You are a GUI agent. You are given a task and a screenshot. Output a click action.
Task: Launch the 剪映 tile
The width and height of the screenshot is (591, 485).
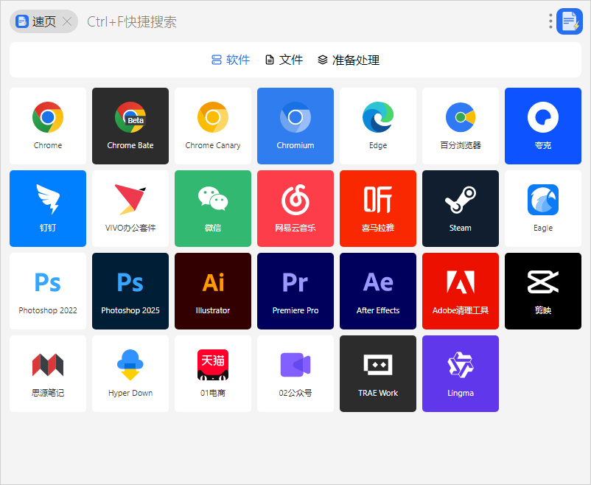pyautogui.click(x=543, y=291)
